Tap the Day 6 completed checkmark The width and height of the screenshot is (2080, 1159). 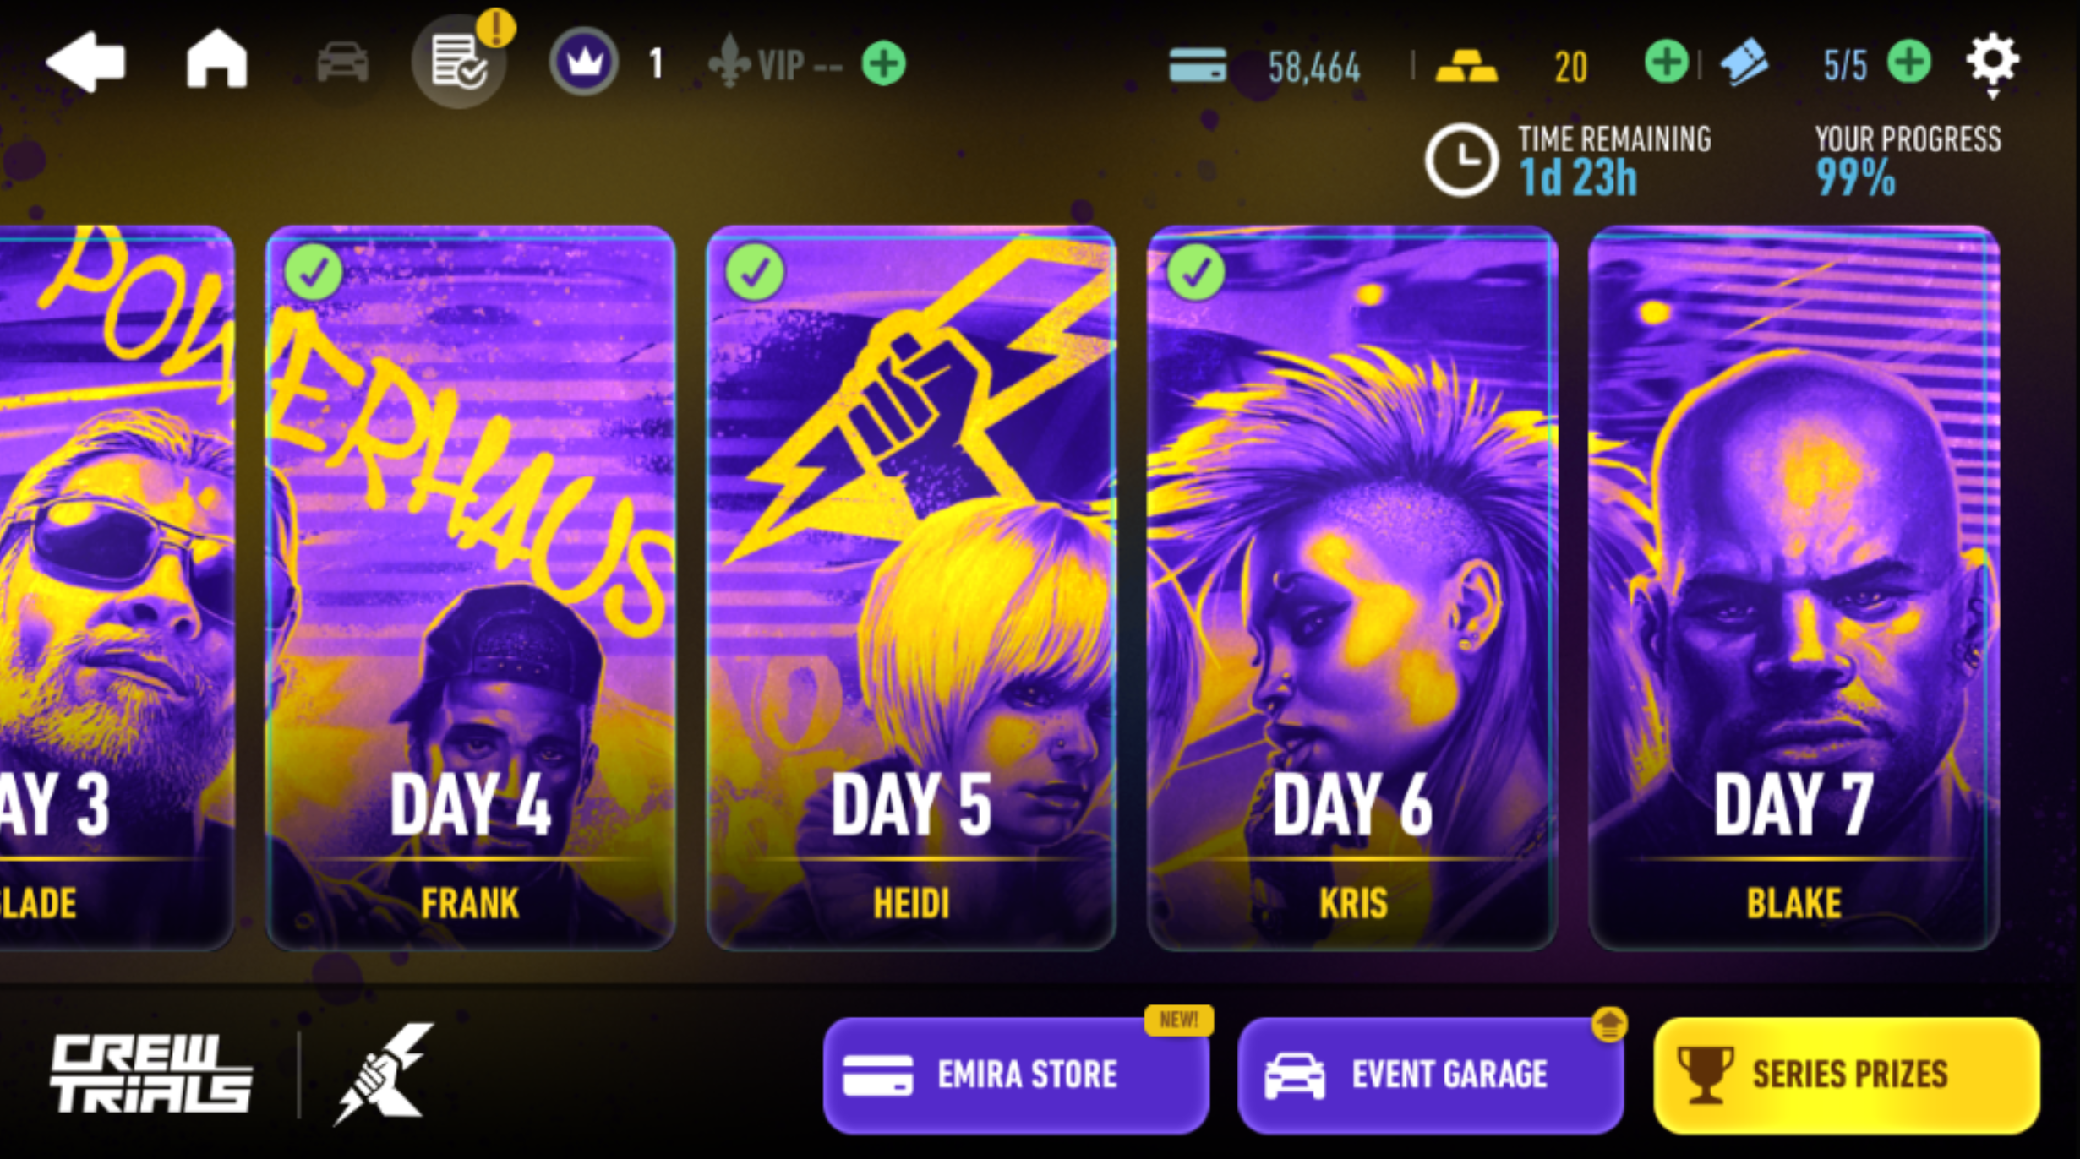click(1196, 272)
